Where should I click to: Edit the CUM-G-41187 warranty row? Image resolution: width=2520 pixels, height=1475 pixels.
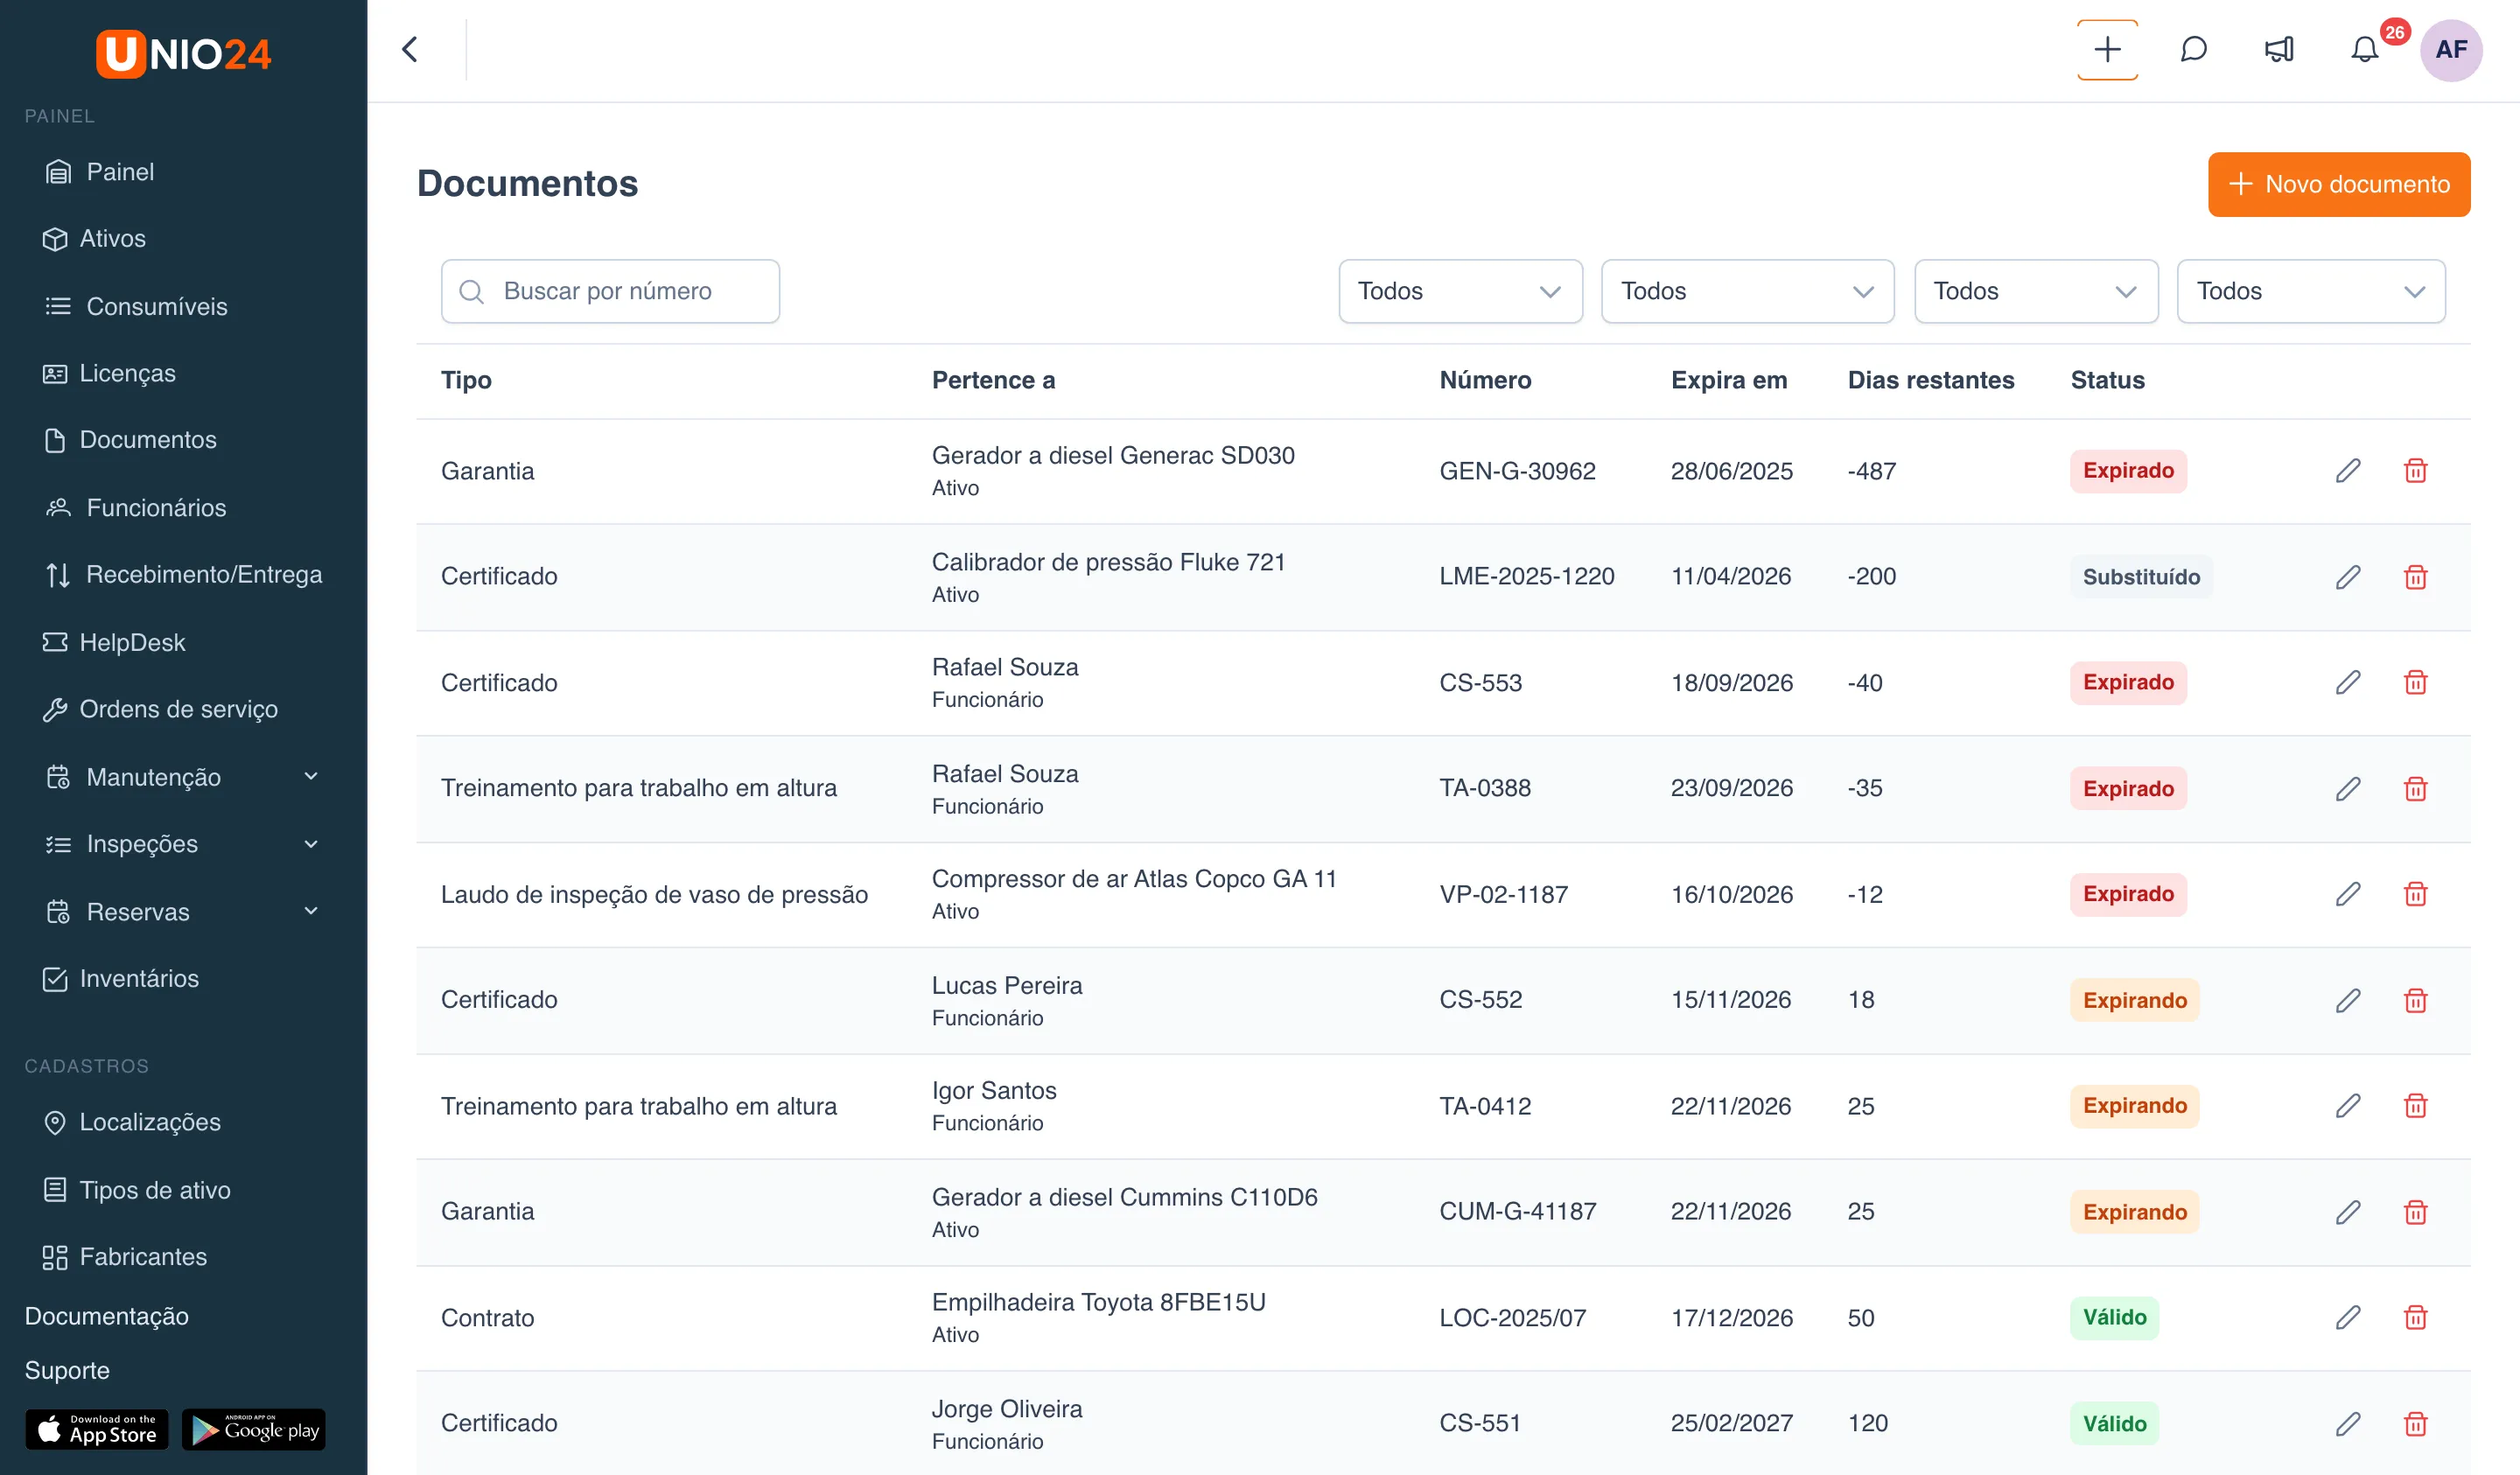point(2348,1212)
